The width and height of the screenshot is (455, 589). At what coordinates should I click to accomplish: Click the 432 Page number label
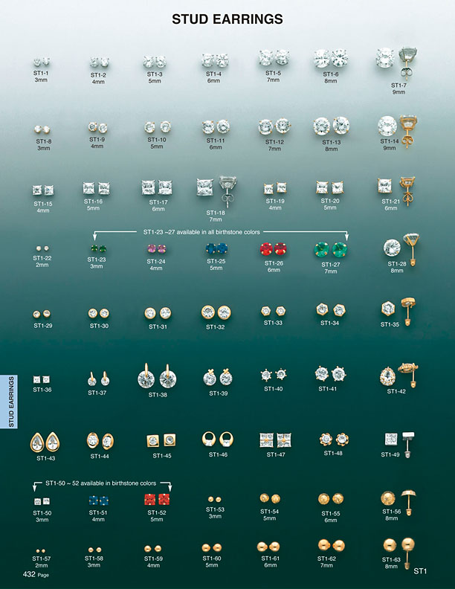36,575
